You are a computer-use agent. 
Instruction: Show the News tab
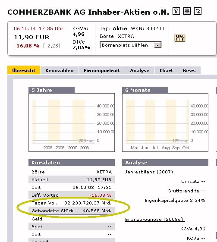(x=189, y=71)
